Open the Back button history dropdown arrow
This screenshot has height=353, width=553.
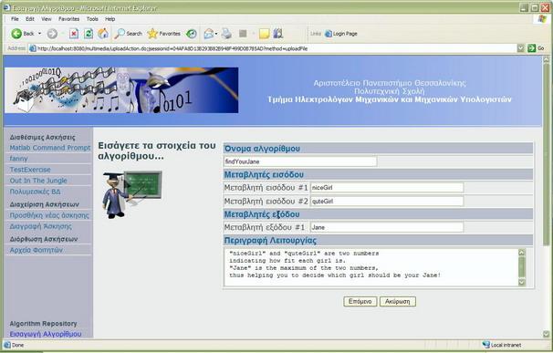[x=40, y=34]
